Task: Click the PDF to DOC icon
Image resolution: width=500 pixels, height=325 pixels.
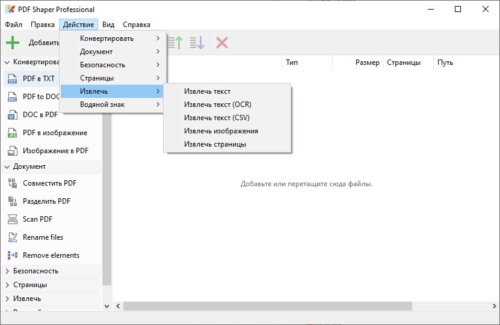Action: coord(13,97)
